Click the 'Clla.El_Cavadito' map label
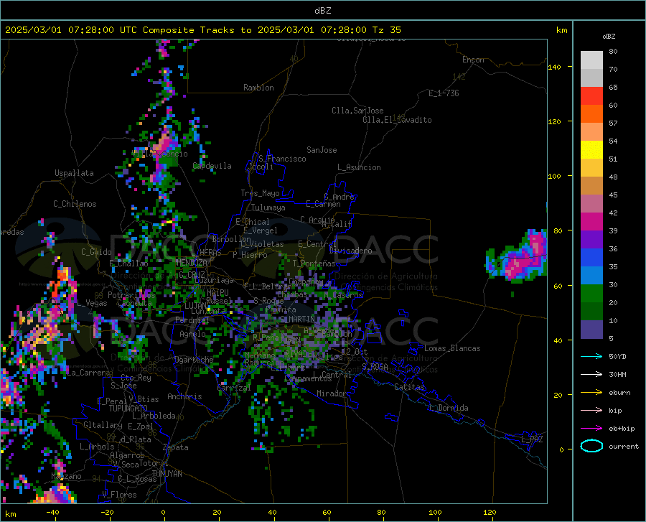This screenshot has width=646, height=522. pos(397,120)
